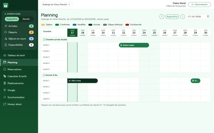
Task: Click the Établissements building icon
Action: (x=5, y=83)
